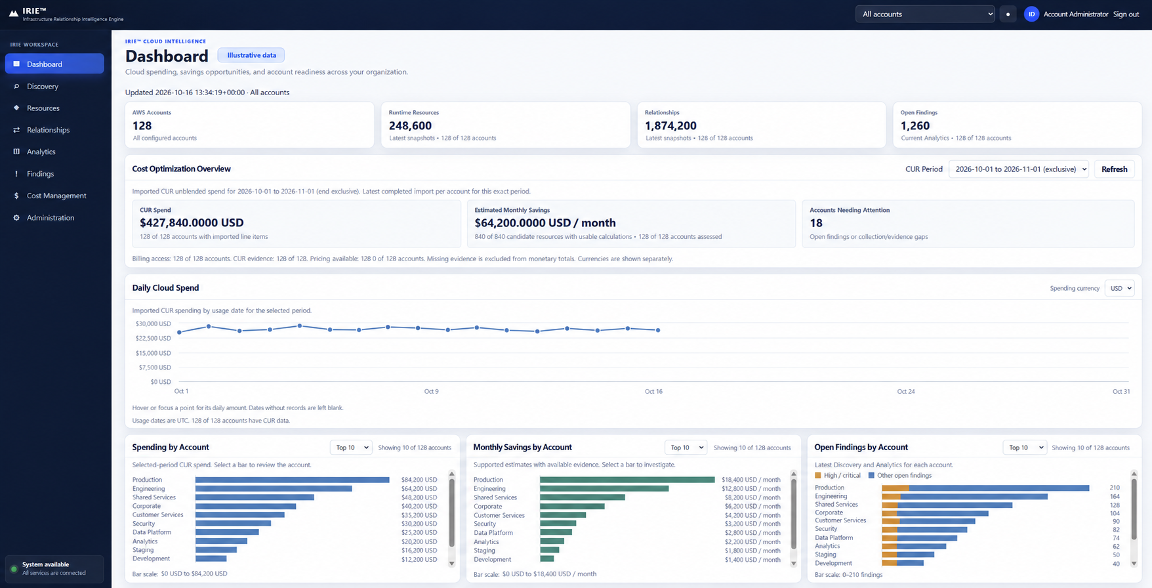The height and width of the screenshot is (588, 1152).
Task: Click the Estimated Monthly Savings $64,200.0000 value
Action: (x=545, y=223)
